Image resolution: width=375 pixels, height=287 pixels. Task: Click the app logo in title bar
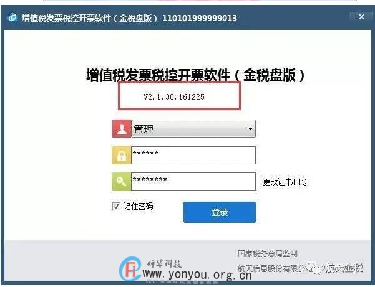[12, 17]
